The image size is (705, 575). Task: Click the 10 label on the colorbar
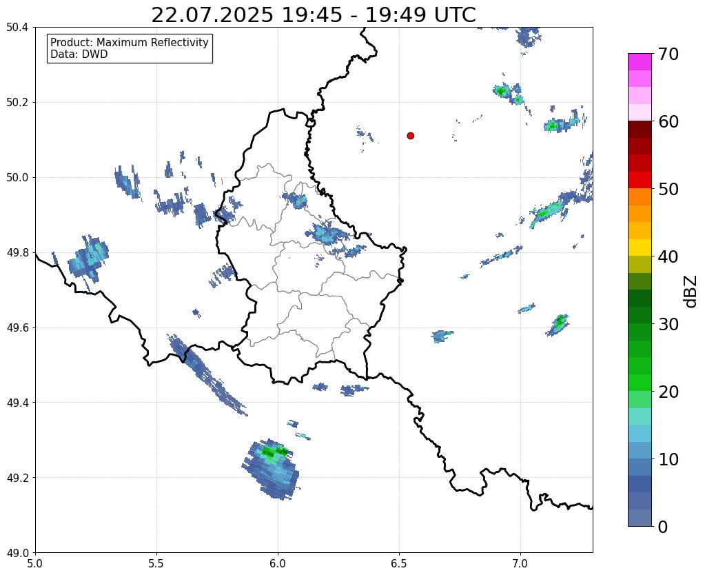point(668,459)
